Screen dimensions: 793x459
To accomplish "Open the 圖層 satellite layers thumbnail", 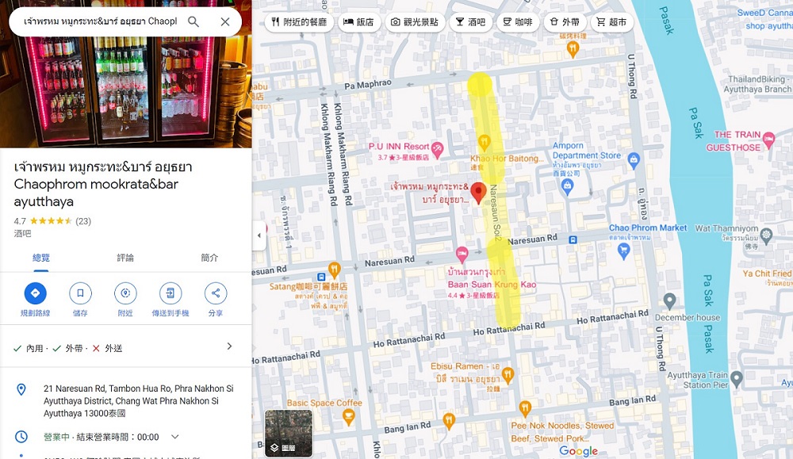I will tap(289, 433).
